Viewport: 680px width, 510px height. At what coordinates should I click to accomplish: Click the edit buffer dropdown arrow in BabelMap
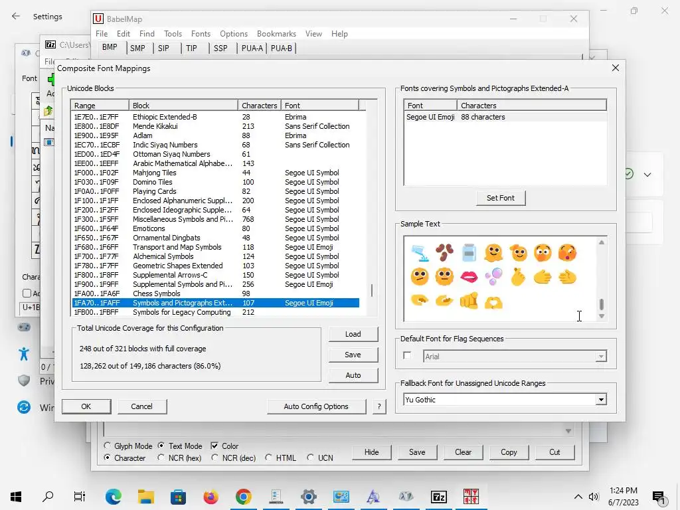tap(568, 430)
